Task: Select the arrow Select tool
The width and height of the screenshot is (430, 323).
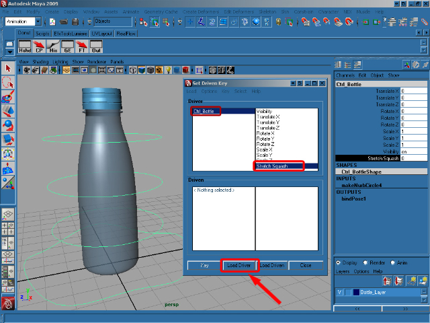Action: [8, 69]
